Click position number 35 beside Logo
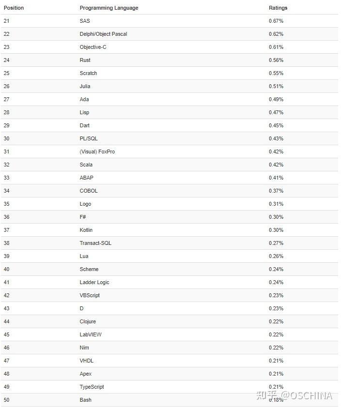Screen dimensions: 341x409 [x=6, y=204]
